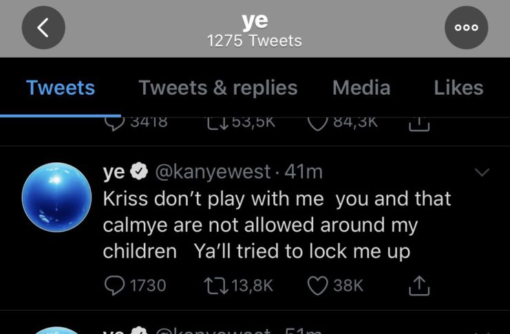Tap the verified badge next to ye
This screenshot has width=510, height=334.
coord(142,172)
